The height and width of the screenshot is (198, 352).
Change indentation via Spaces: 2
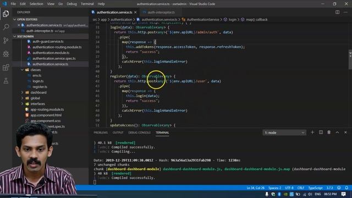coord(274,188)
